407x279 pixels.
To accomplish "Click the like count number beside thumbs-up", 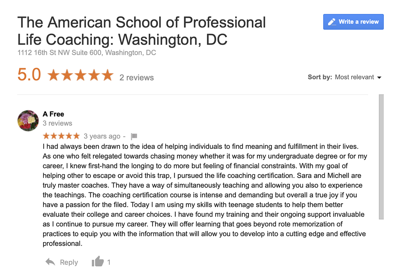I will 109,262.
